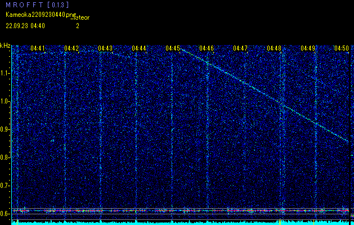
Task: Click the MROFFT [0.1.3] title text
Action: 37,4
